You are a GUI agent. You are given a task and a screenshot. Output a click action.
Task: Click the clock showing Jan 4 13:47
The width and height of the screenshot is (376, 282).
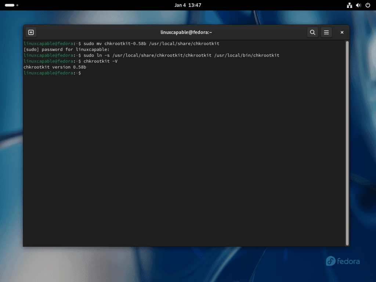point(188,5)
